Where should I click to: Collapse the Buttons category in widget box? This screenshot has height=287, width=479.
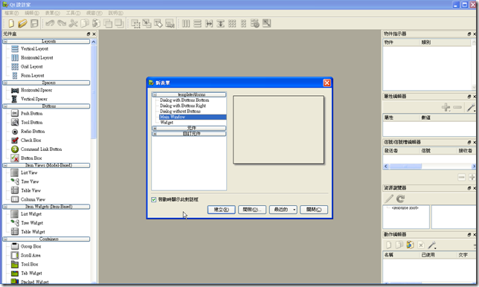[x=5, y=106]
